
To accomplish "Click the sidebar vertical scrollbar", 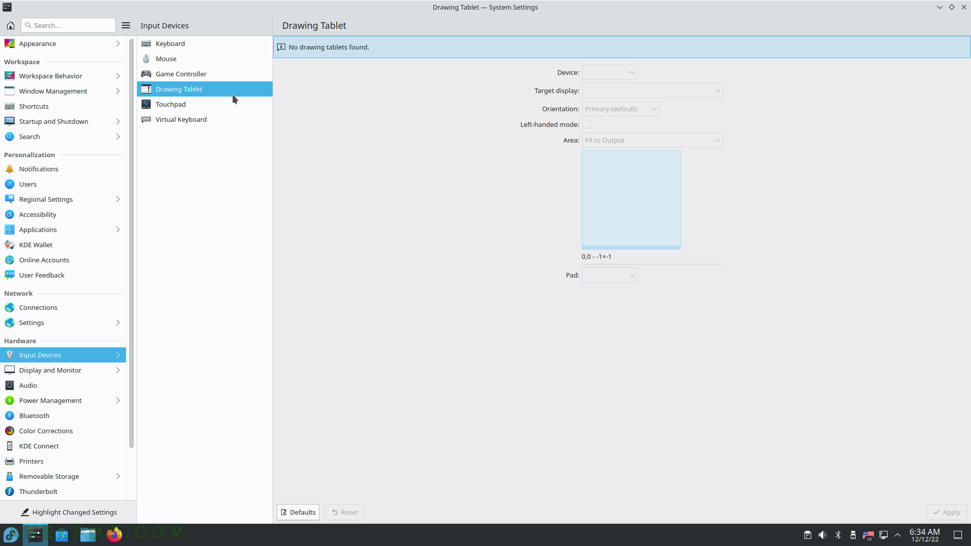I will coord(131,243).
